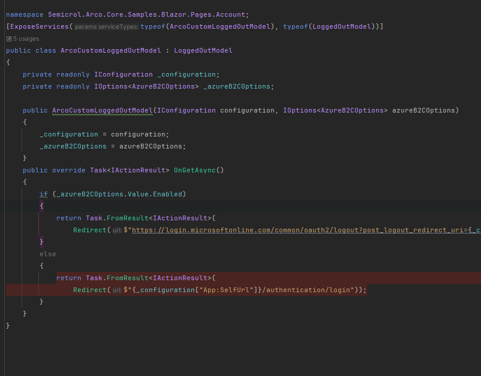
Task: Open the '5 usages' code lens
Action: (x=26, y=39)
